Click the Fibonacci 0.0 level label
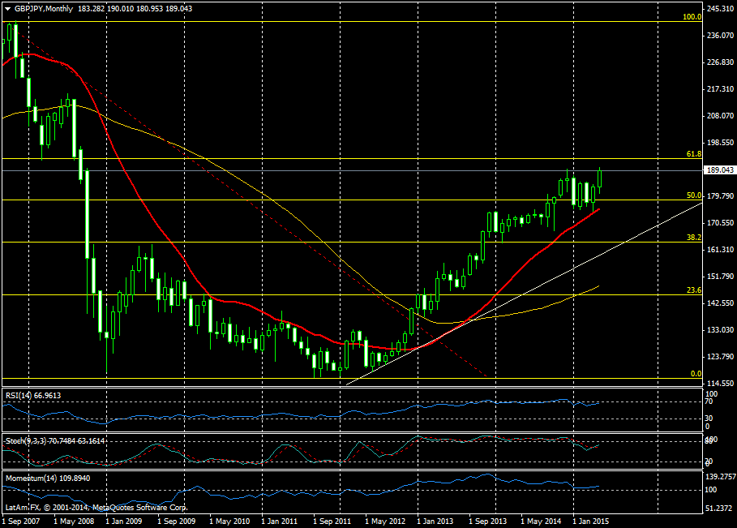Viewport: 737px width, 528px height. point(695,374)
